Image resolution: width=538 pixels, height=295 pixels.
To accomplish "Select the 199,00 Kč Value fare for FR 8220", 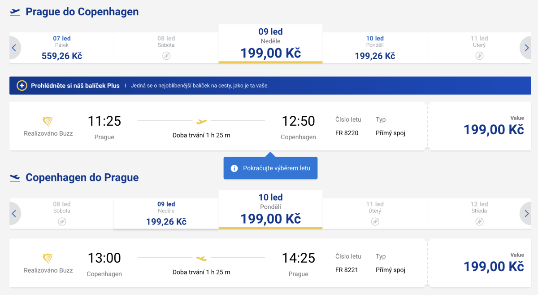I will [493, 129].
